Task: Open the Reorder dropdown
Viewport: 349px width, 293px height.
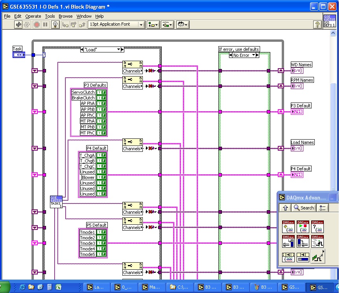Action: tap(183, 24)
